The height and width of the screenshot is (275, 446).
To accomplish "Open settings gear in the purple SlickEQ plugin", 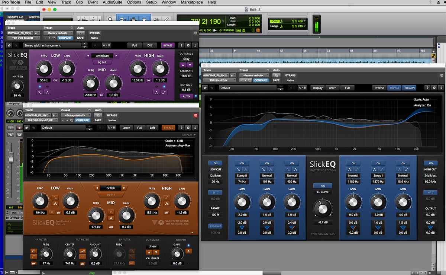I will [188, 45].
